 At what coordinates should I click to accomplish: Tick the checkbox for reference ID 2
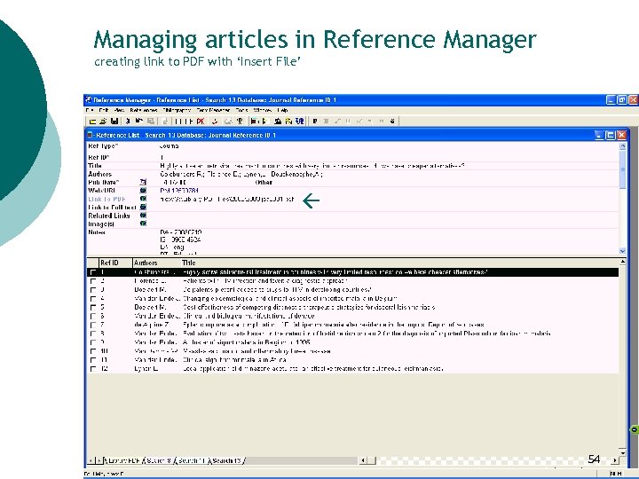tap(93, 281)
